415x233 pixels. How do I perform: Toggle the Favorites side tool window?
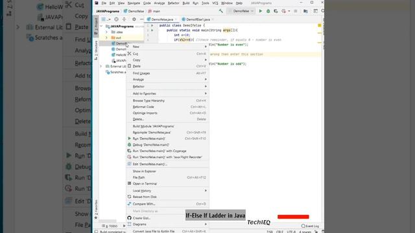click(x=96, y=210)
